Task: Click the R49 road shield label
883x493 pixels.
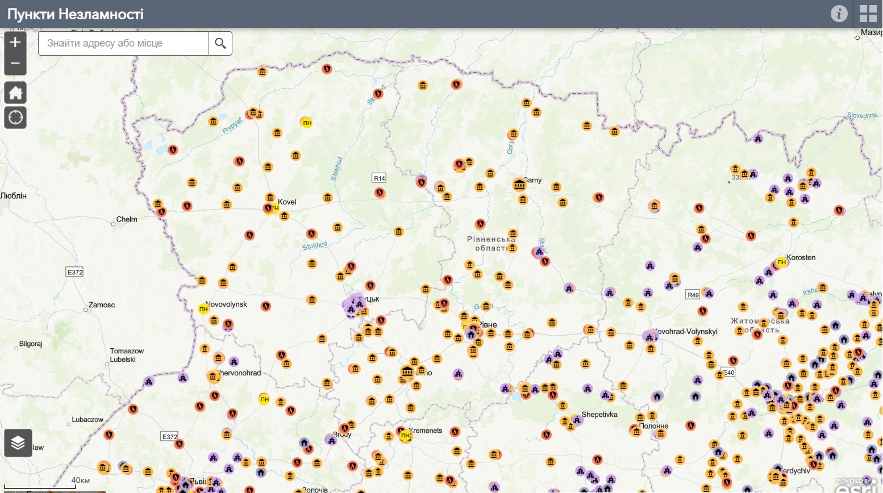Action: [693, 295]
